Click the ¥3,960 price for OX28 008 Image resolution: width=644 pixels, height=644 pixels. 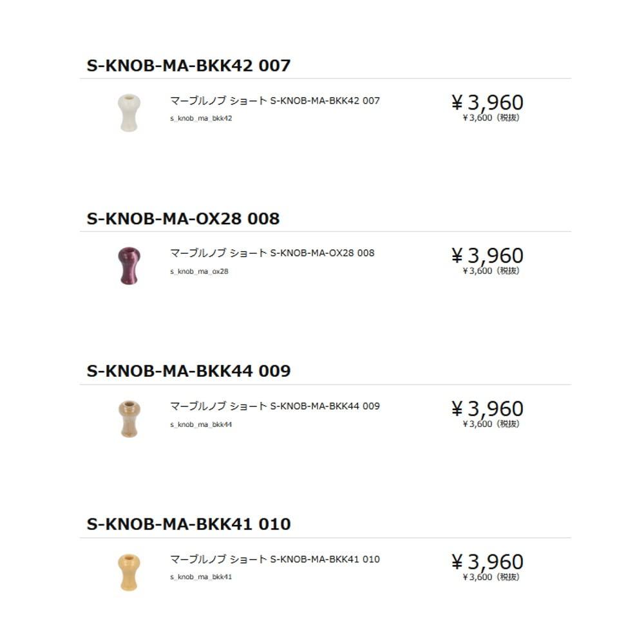click(487, 255)
